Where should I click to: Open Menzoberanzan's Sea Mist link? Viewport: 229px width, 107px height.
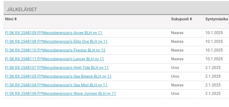click(x=56, y=85)
